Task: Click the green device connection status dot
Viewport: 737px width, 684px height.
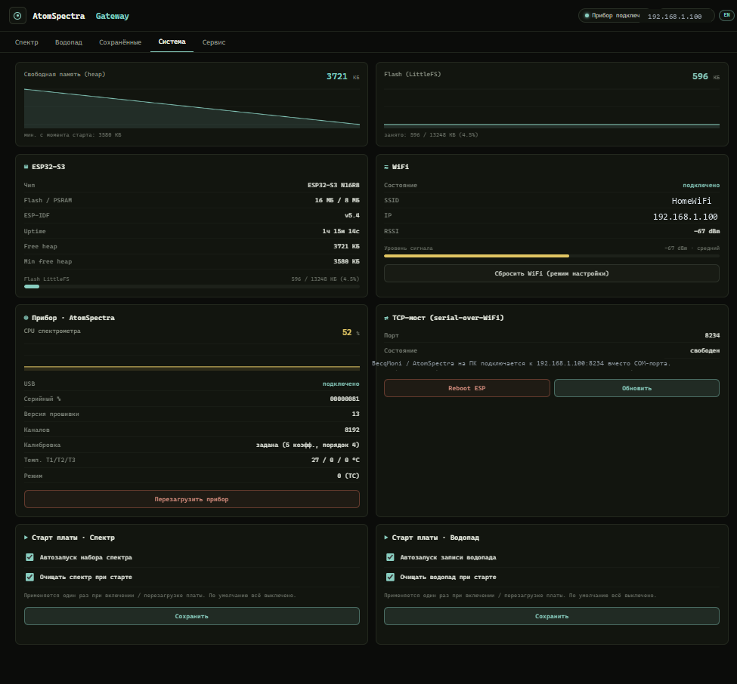Action: (587, 16)
